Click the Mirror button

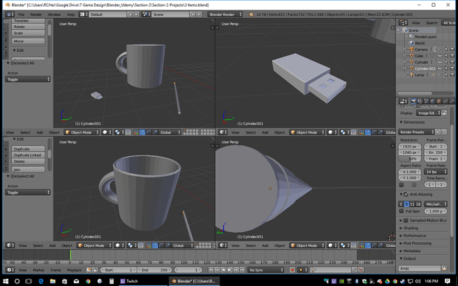[28, 41]
